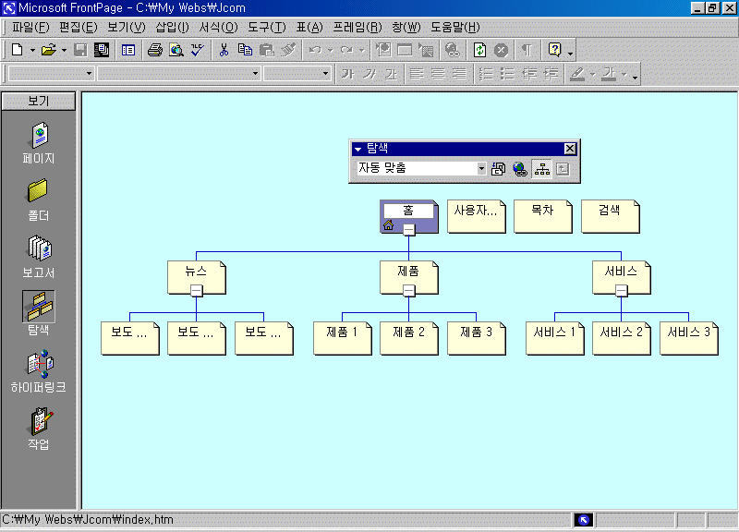The height and width of the screenshot is (532, 739).
Task: Click the Undo arrow icon
Action: coord(315,50)
